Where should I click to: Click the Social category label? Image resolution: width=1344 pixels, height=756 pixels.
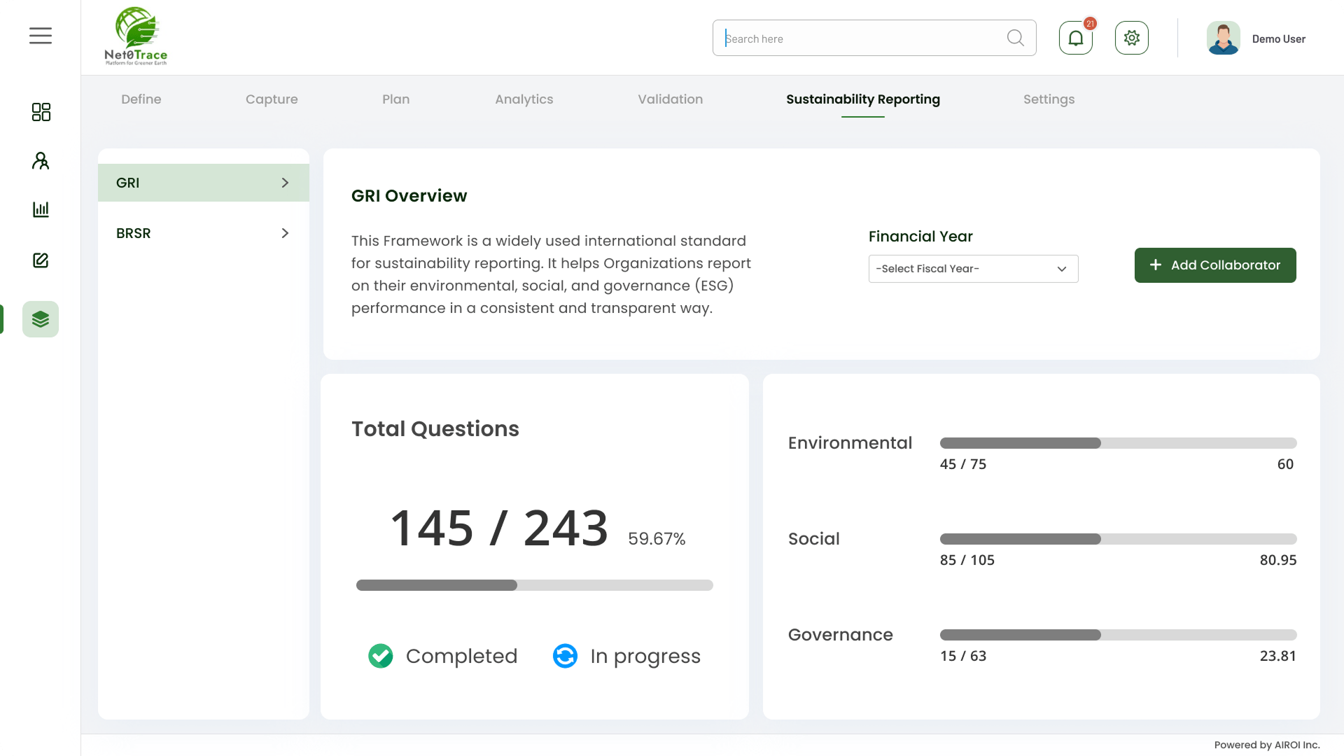pos(813,539)
